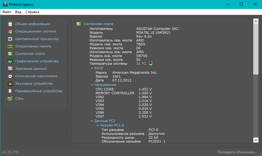This screenshot has height=156, width=262.
Task: Click the Периферийные устройства mouse icon
Action: pos(10,91)
